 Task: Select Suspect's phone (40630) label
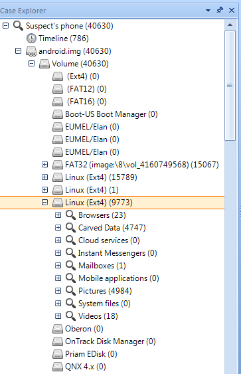coord(69,26)
